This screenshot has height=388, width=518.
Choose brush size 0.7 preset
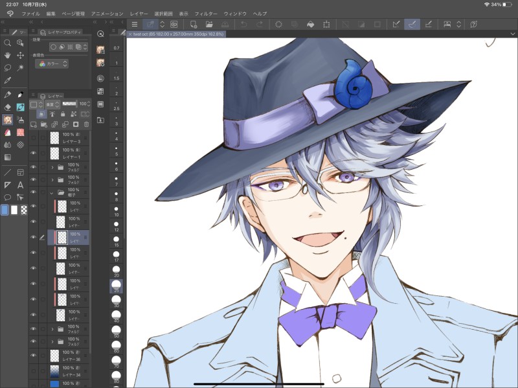click(x=117, y=45)
